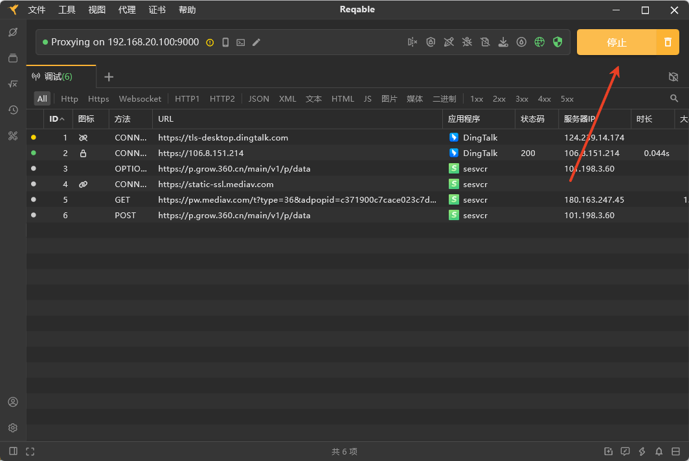The width and height of the screenshot is (689, 461).
Task: Select the Websocket filter
Action: point(140,99)
